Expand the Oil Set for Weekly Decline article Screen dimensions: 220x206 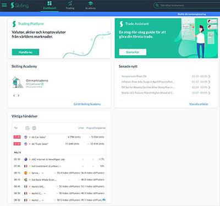pos(166,87)
